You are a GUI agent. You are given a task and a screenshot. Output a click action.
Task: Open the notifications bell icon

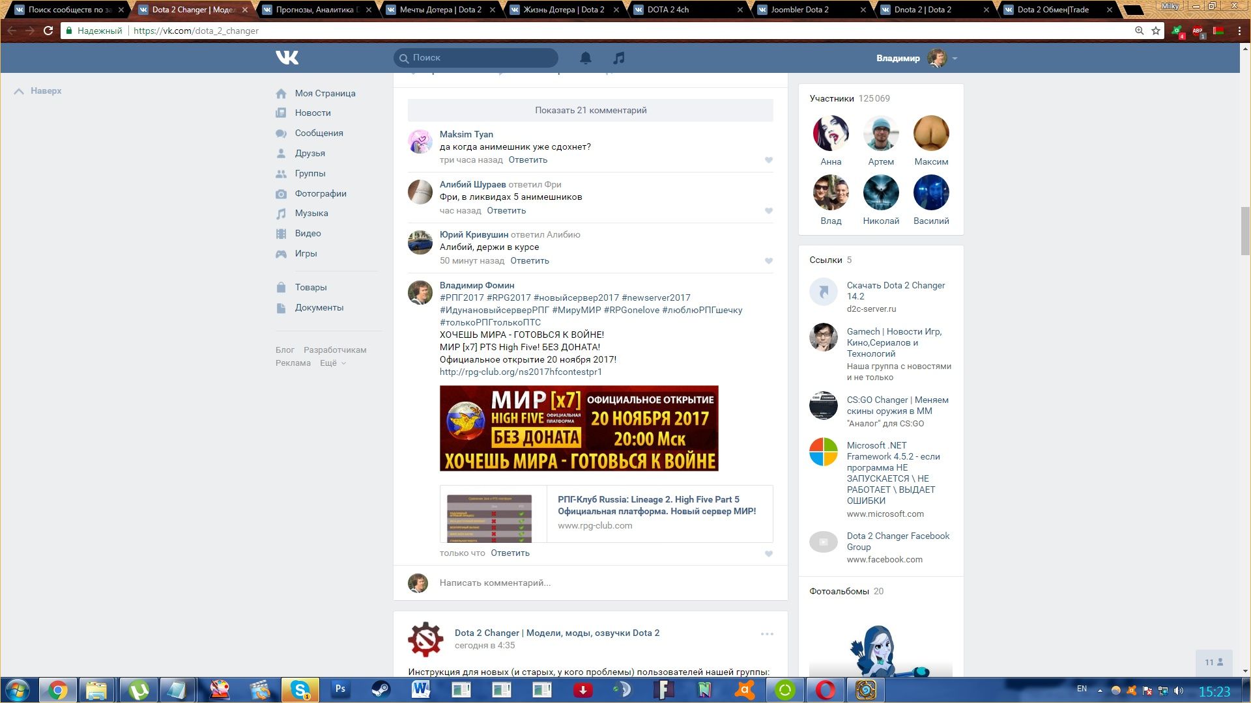coord(586,58)
